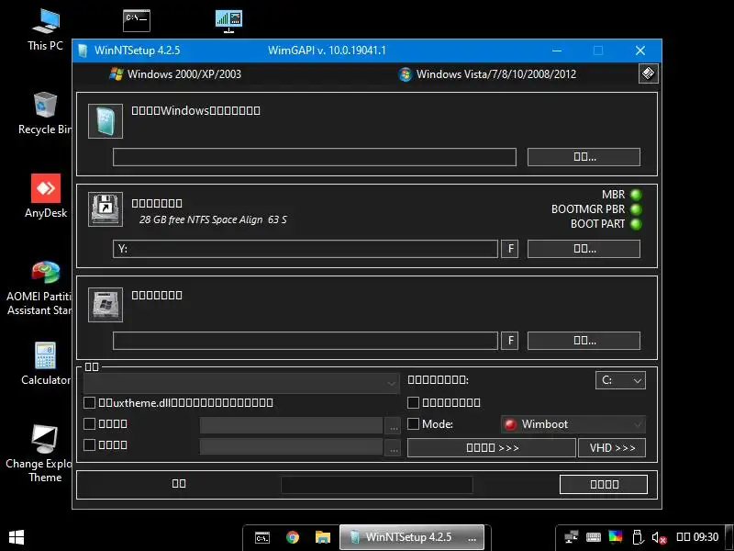Click the browse button for boot drive
Screen dimensions: 734x551
(x=584, y=249)
